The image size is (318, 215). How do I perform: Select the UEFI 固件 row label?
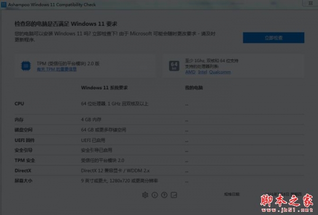24,140
